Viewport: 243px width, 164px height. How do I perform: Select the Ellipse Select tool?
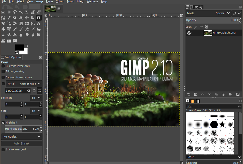pos(9,12)
